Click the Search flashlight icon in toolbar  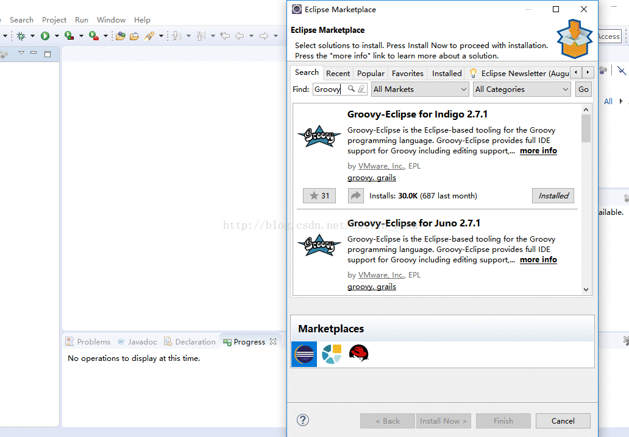[149, 36]
